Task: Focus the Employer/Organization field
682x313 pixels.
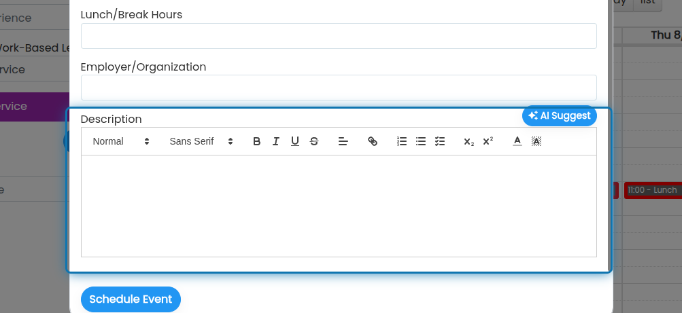Action: pyautogui.click(x=339, y=88)
